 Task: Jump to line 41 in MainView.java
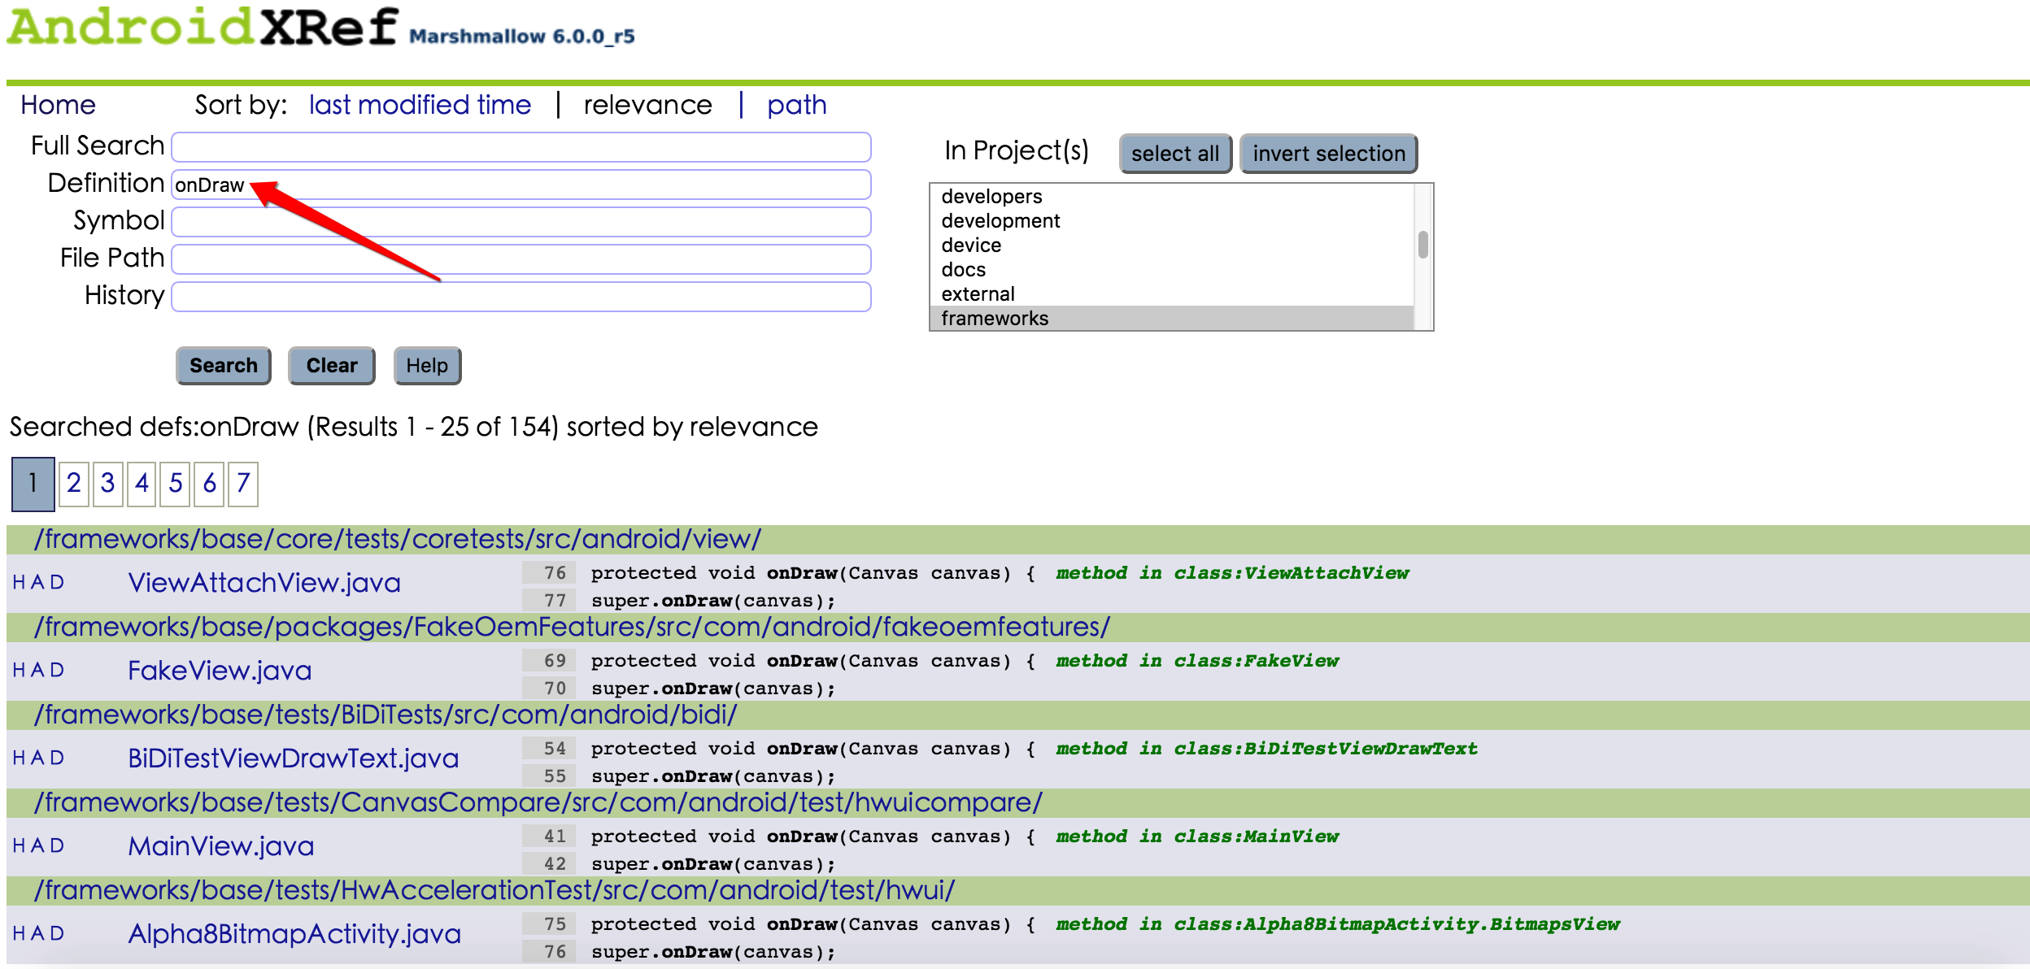(x=550, y=836)
